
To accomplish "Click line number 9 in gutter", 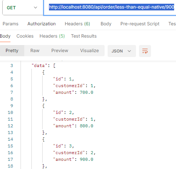I will (x=12, y=106).
